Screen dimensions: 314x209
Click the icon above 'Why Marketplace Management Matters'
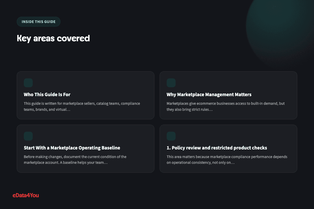171,83
